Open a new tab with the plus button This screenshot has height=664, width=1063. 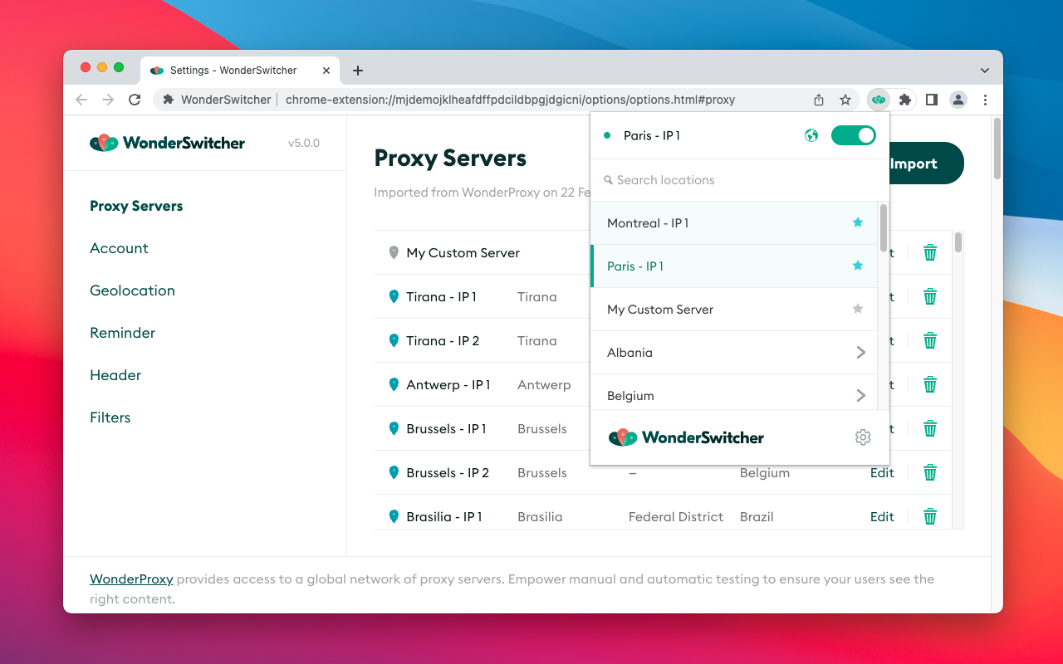pos(358,71)
